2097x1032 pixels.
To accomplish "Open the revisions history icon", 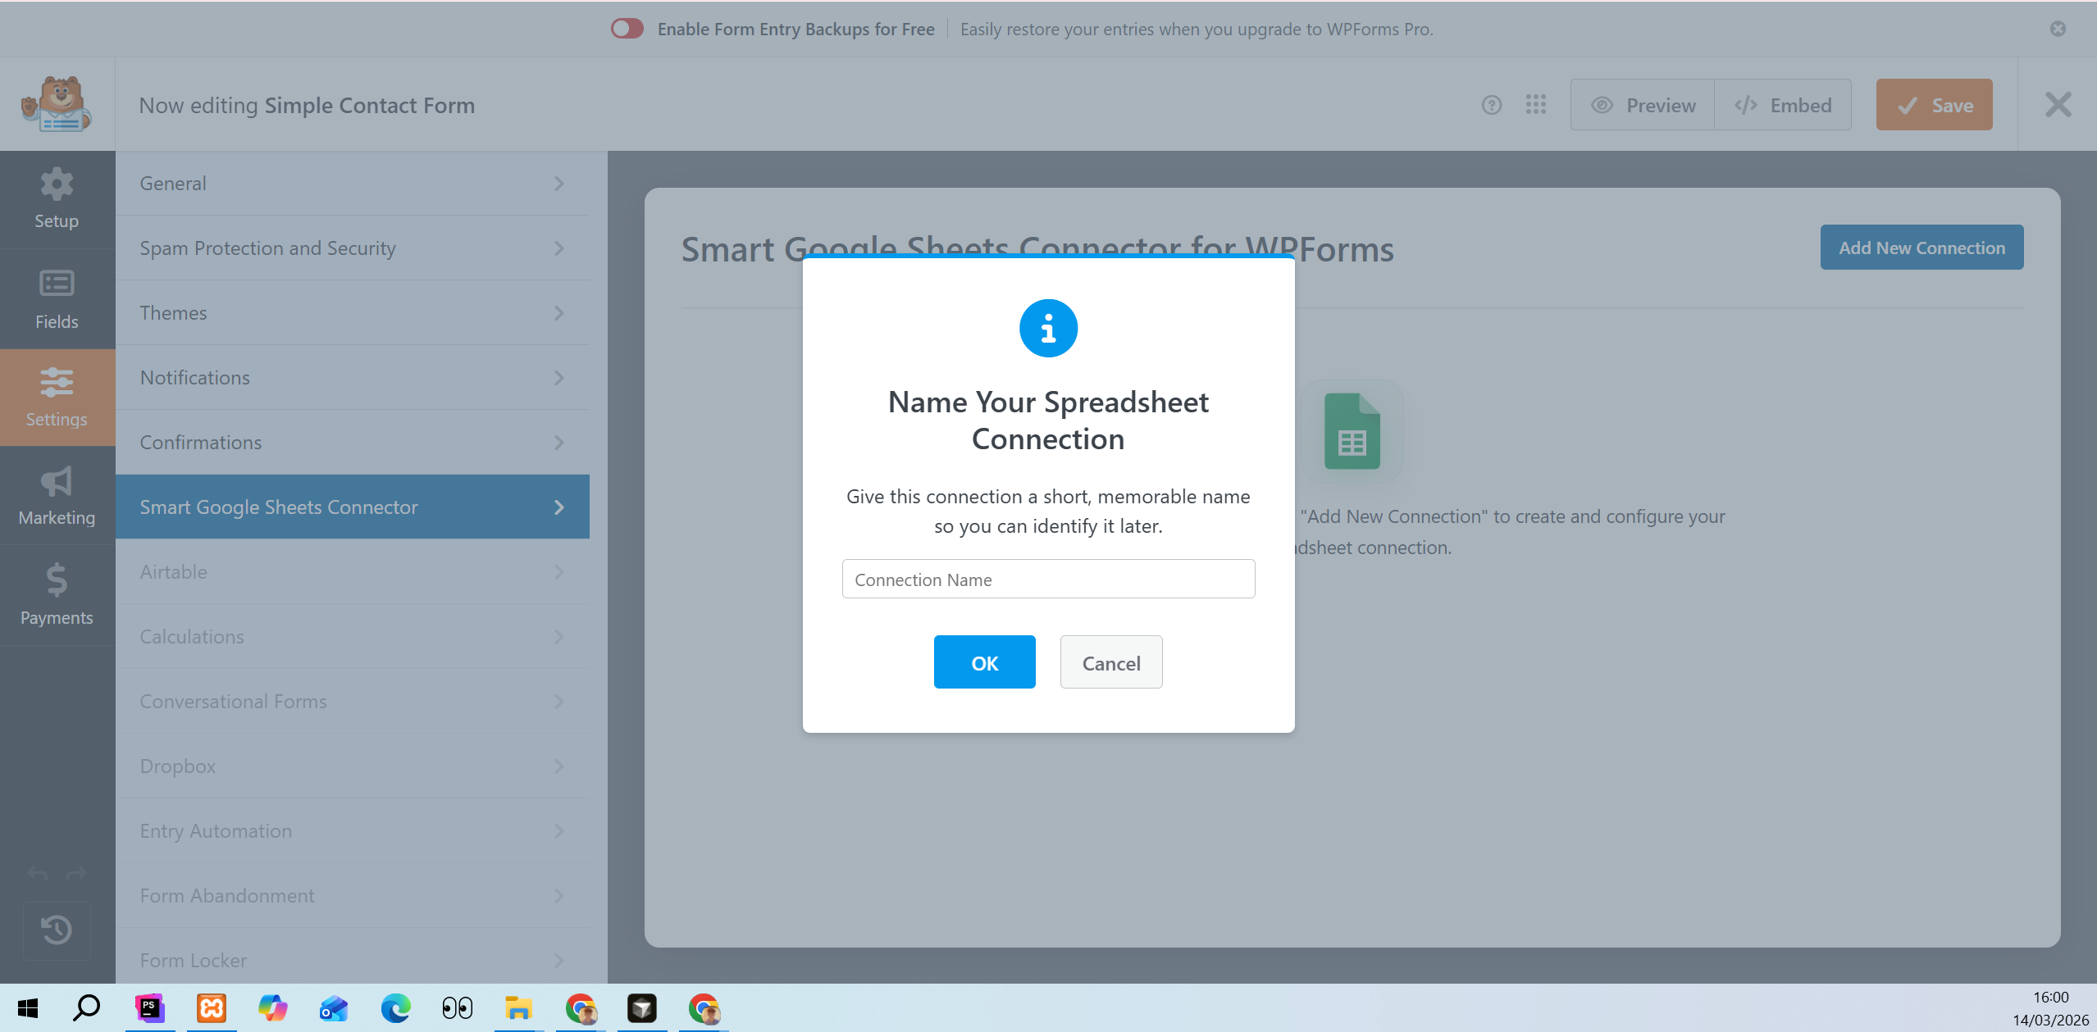I will [57, 930].
